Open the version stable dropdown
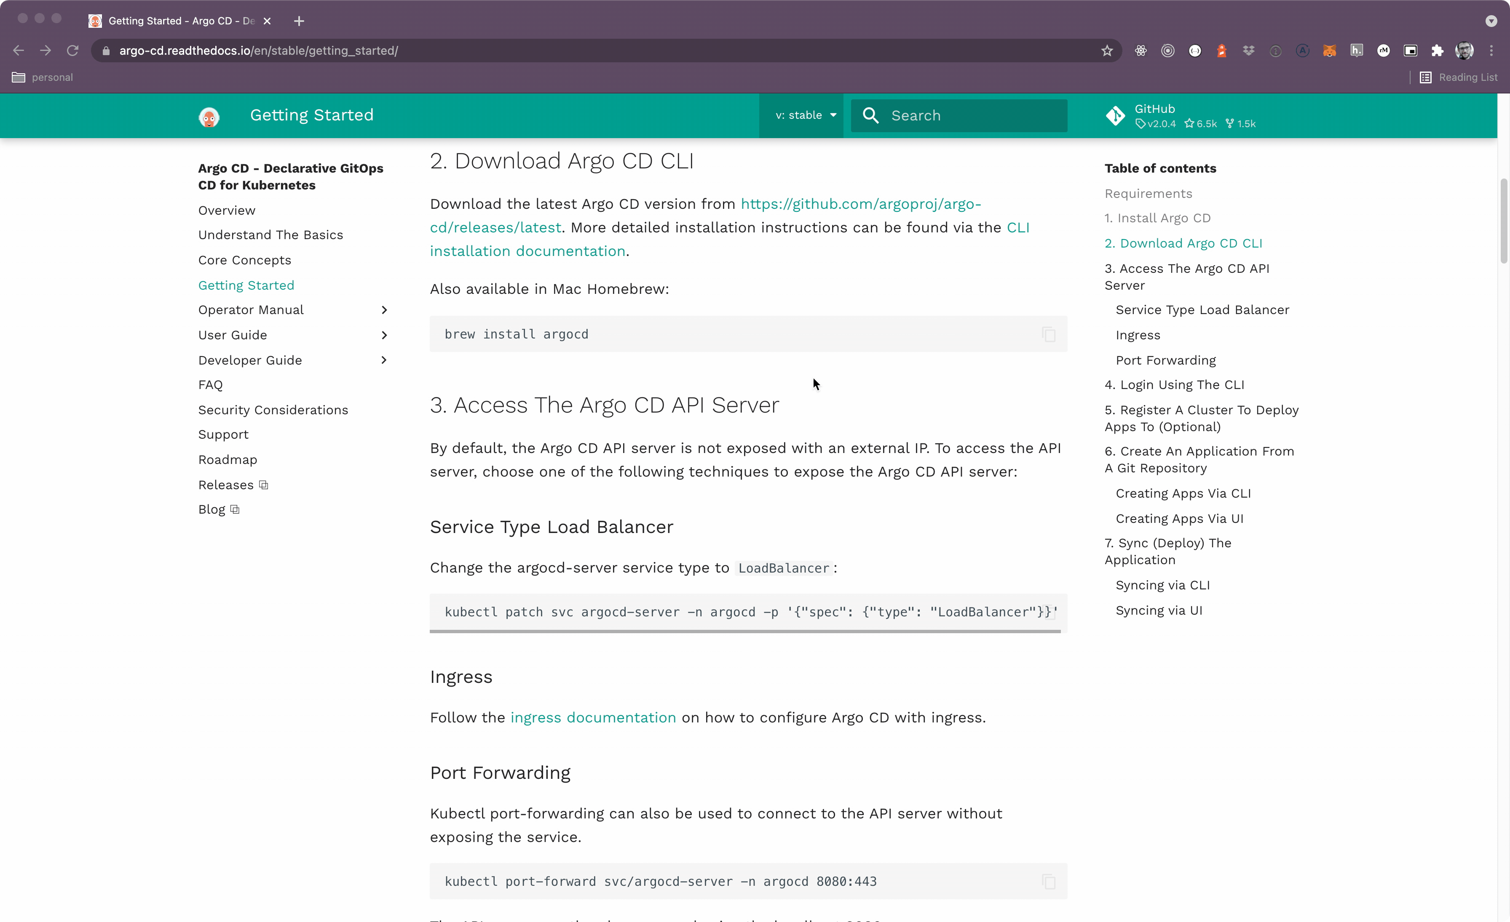This screenshot has width=1510, height=922. 802,116
